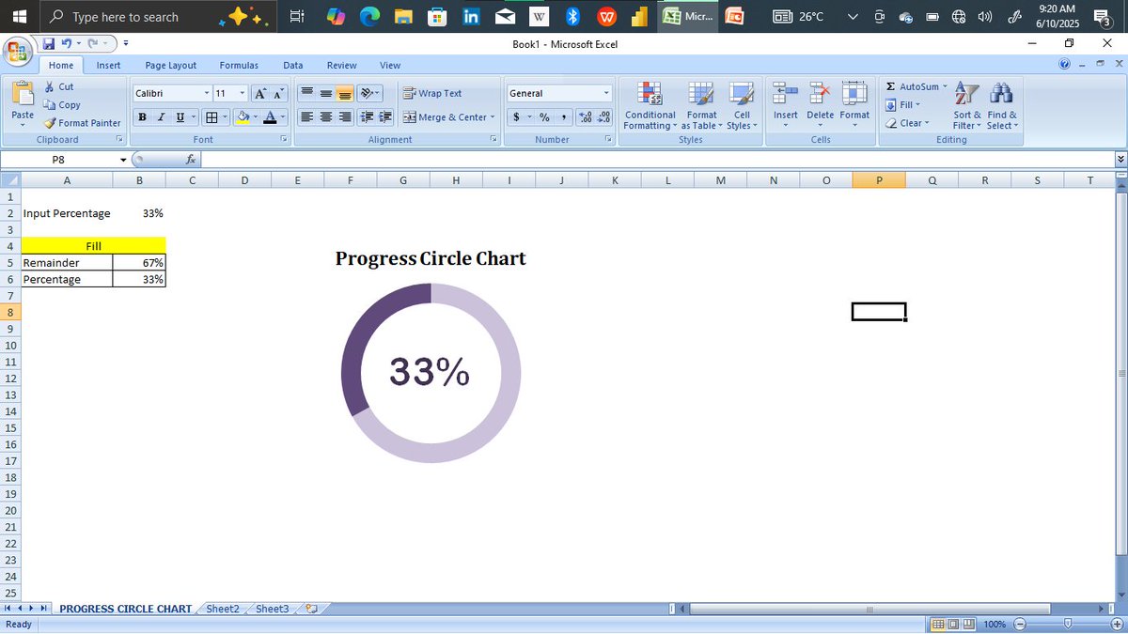Open Conditional Formatting menu
Screen dimensions: 1128x634
click(650, 105)
